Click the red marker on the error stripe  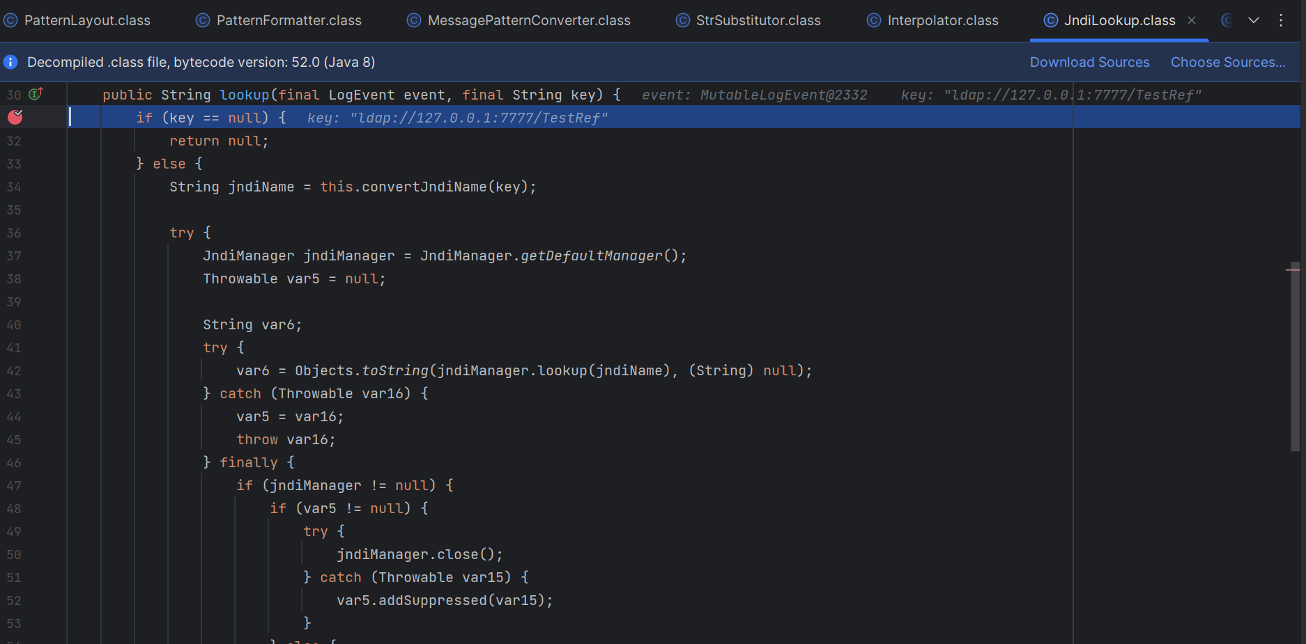pos(1293,269)
